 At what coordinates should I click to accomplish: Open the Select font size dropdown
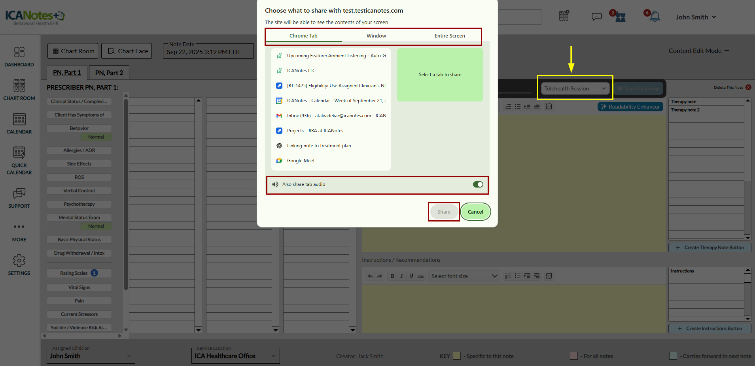tap(464, 276)
